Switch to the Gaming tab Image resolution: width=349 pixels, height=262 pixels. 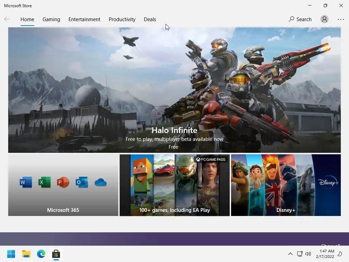tap(51, 19)
